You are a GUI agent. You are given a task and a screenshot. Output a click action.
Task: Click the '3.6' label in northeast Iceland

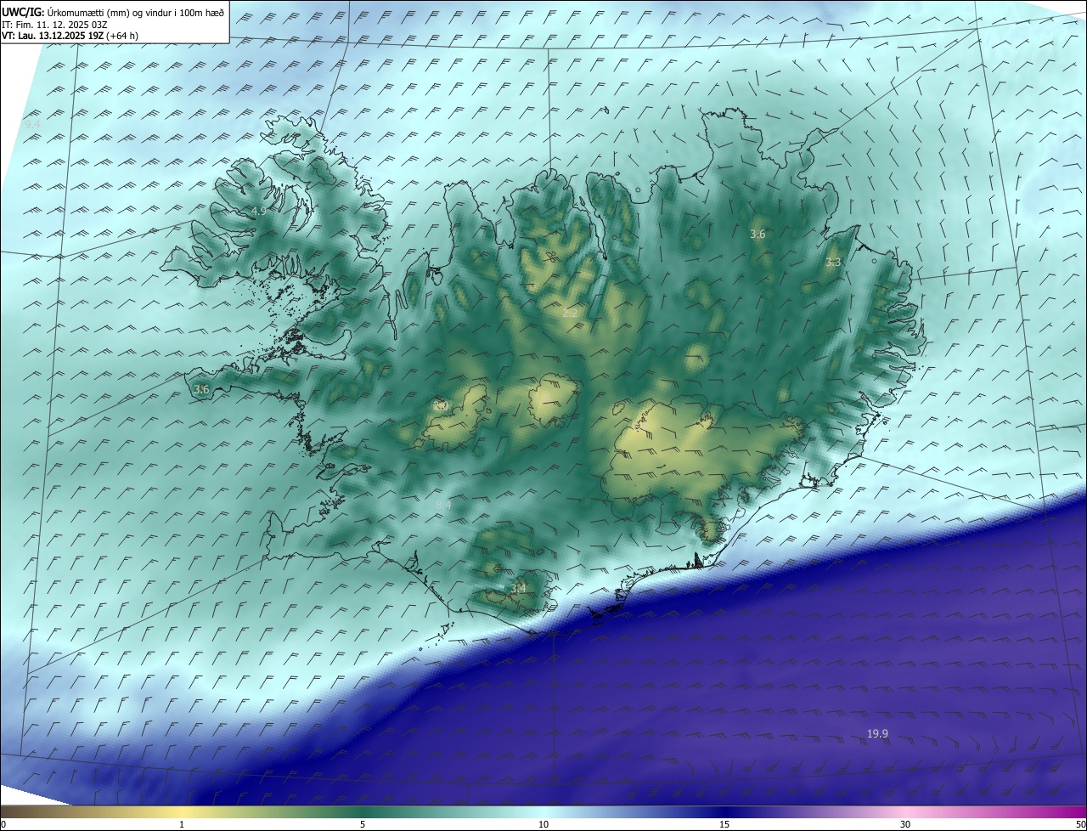pyautogui.click(x=758, y=234)
